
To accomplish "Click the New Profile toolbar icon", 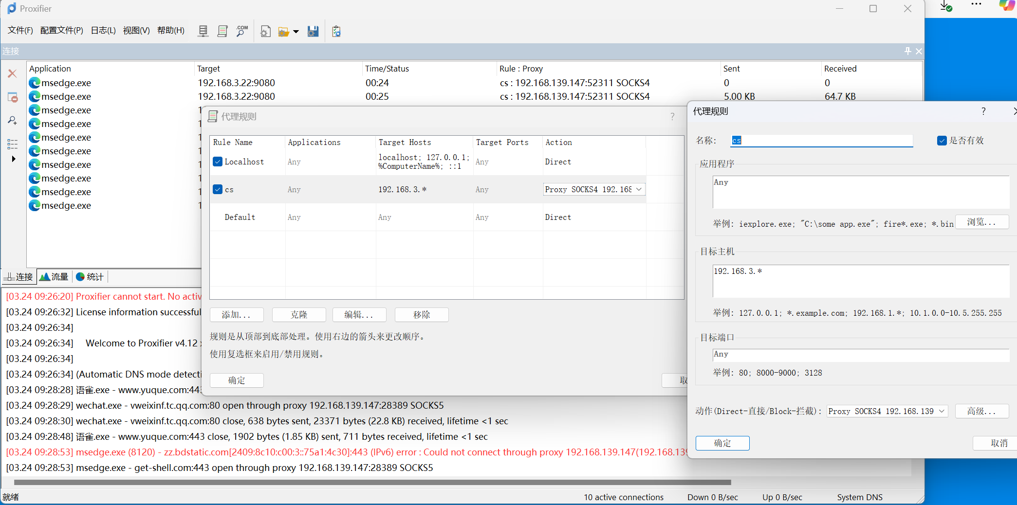I will coord(265,31).
